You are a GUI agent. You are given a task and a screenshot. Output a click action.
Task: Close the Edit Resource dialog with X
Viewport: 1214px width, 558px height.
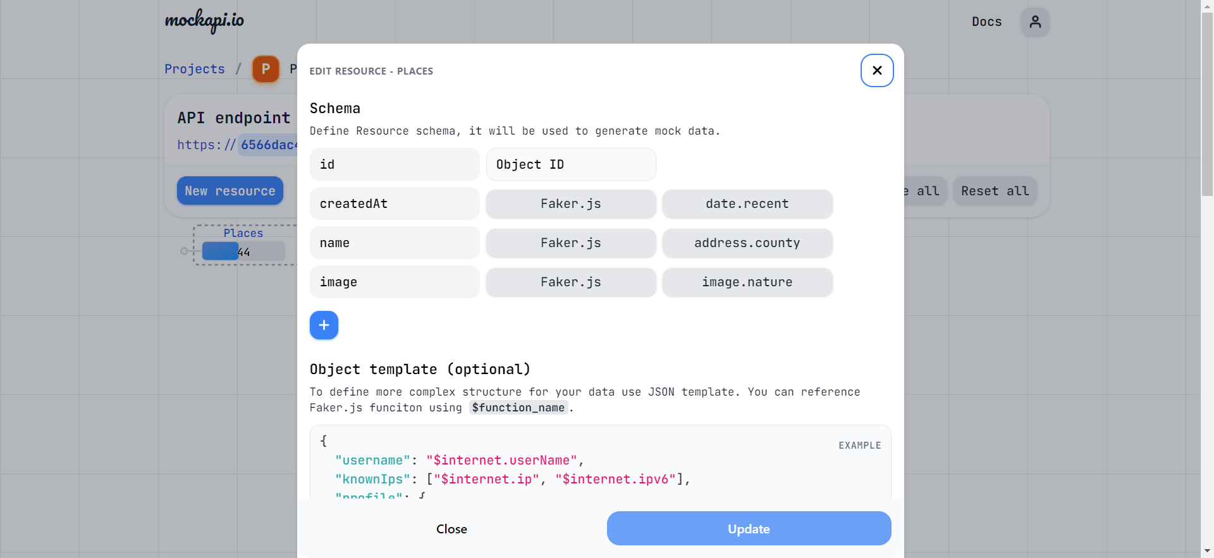(876, 70)
